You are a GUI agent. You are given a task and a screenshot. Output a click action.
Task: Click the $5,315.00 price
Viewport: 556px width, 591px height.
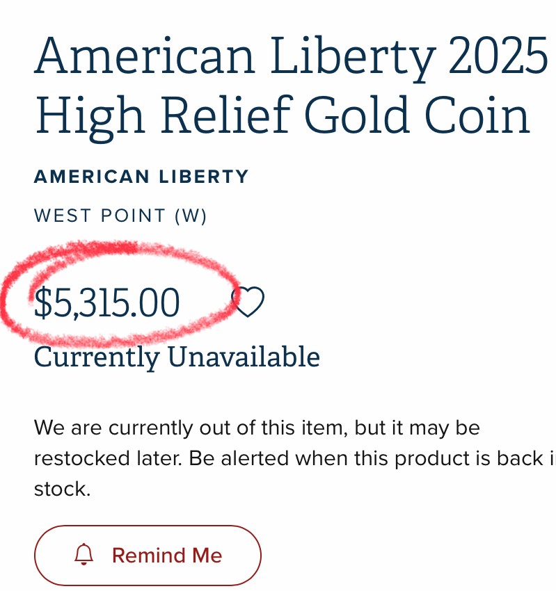point(108,304)
